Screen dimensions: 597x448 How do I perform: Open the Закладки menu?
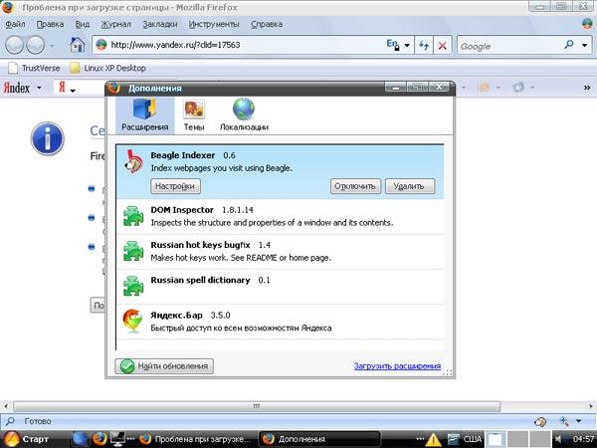(x=160, y=24)
